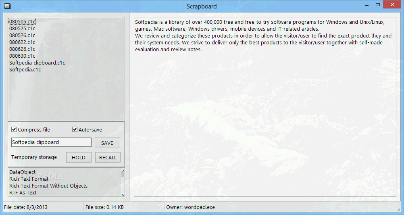Screen dimensions: 404x215
Task: Click the file name input field
Action: point(51,142)
